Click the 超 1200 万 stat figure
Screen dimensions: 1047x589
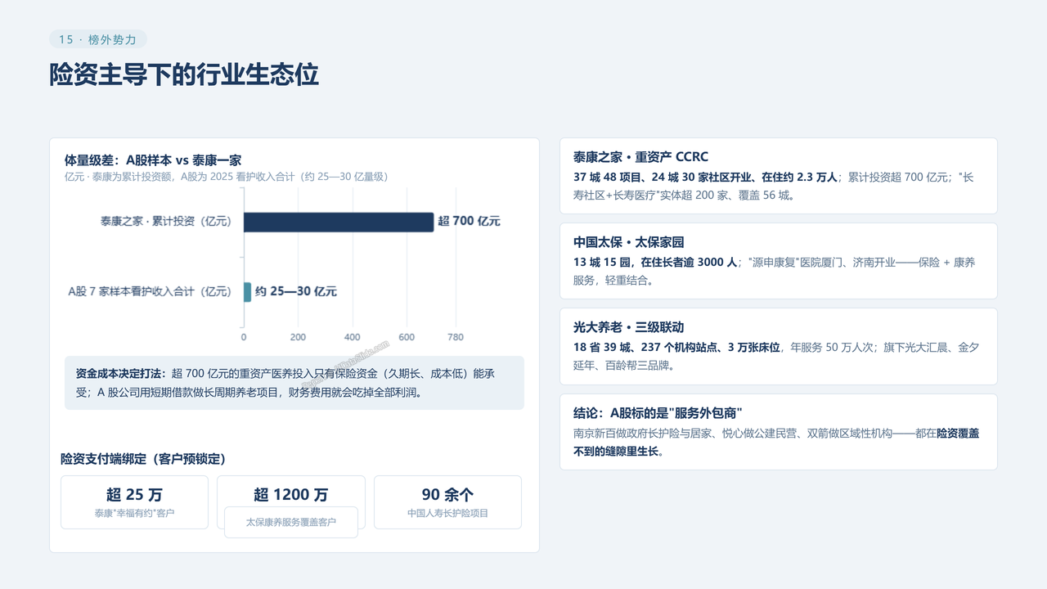[x=291, y=494]
